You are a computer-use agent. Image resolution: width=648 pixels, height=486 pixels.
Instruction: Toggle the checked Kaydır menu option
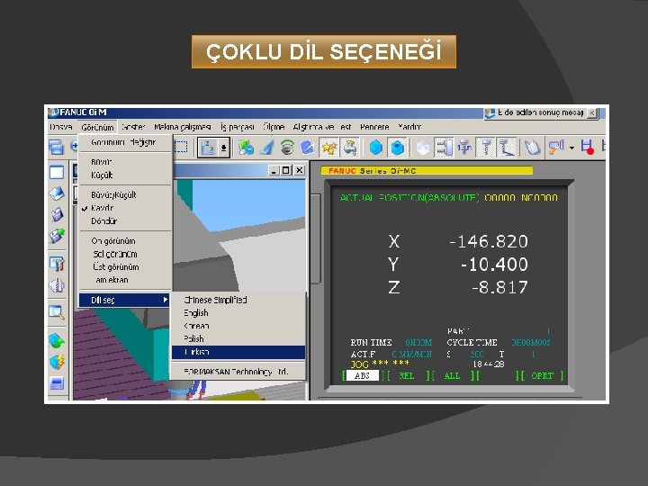click(x=125, y=208)
